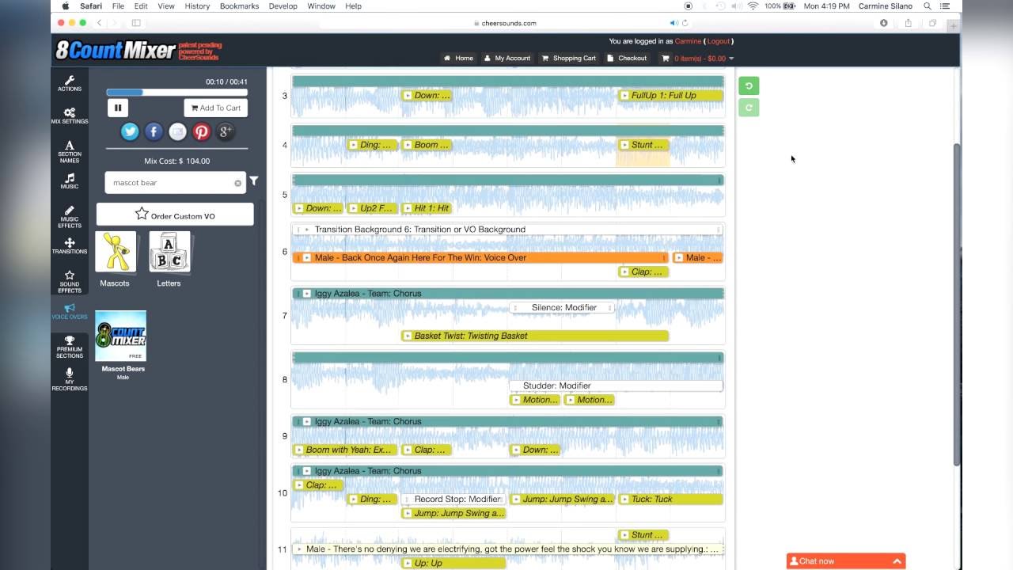Screen dimensions: 1013x570
Task: Open My Account page
Action: pos(507,58)
